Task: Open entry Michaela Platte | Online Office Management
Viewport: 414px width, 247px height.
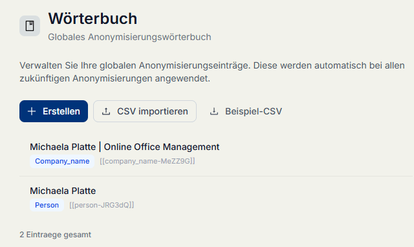Action: pyautogui.click(x=125, y=147)
